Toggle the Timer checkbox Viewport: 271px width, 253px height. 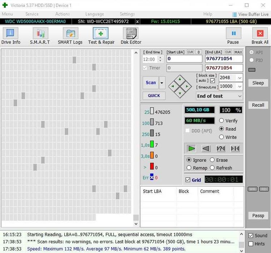(x=145, y=68)
